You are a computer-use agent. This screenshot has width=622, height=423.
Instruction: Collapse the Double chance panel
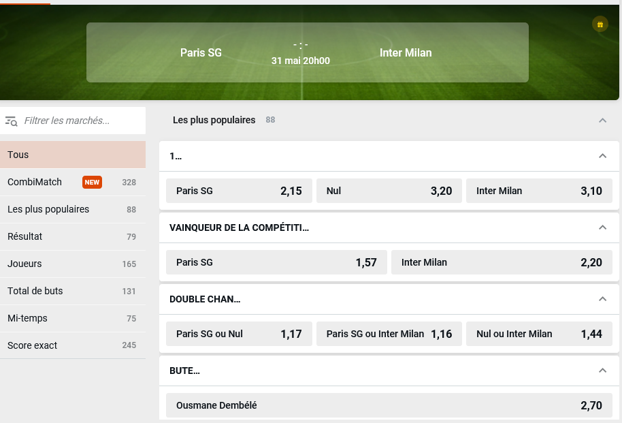602,299
